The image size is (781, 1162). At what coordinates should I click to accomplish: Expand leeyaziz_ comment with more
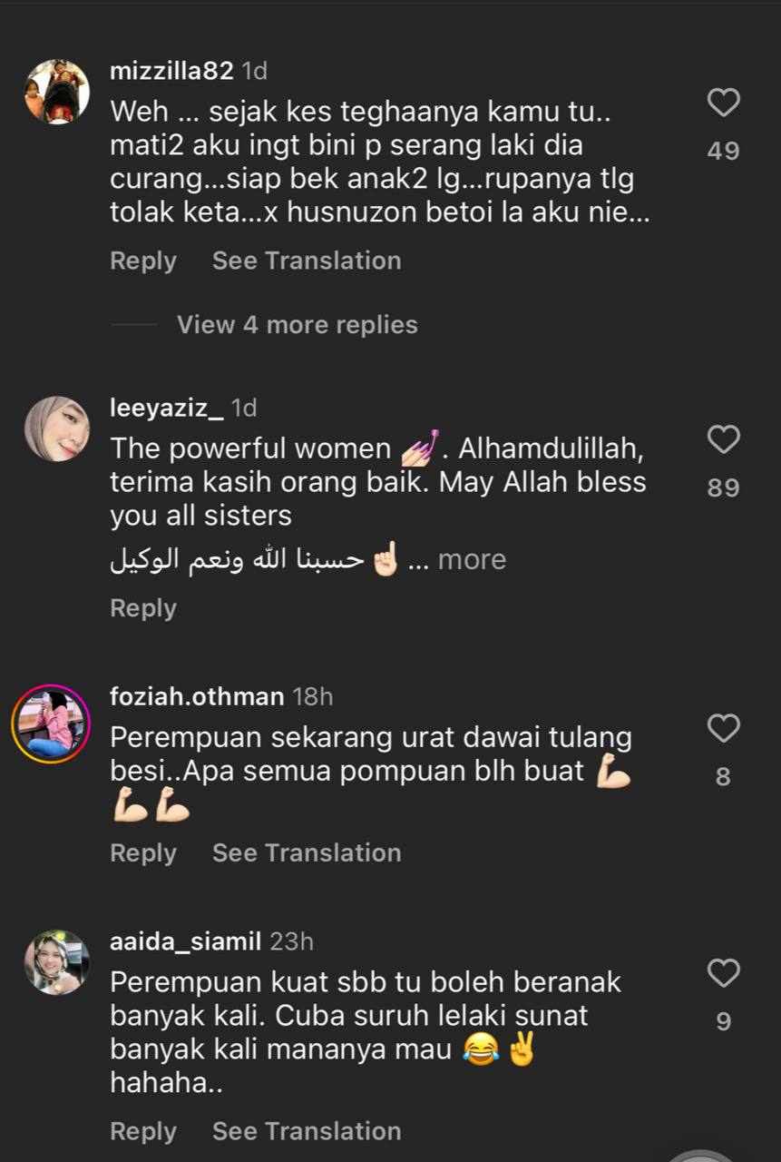(x=472, y=560)
